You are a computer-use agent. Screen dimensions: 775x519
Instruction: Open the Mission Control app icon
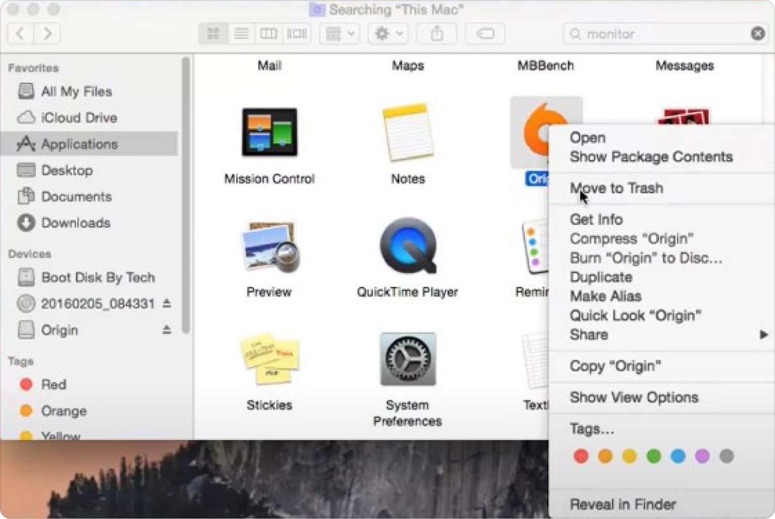pyautogui.click(x=269, y=132)
